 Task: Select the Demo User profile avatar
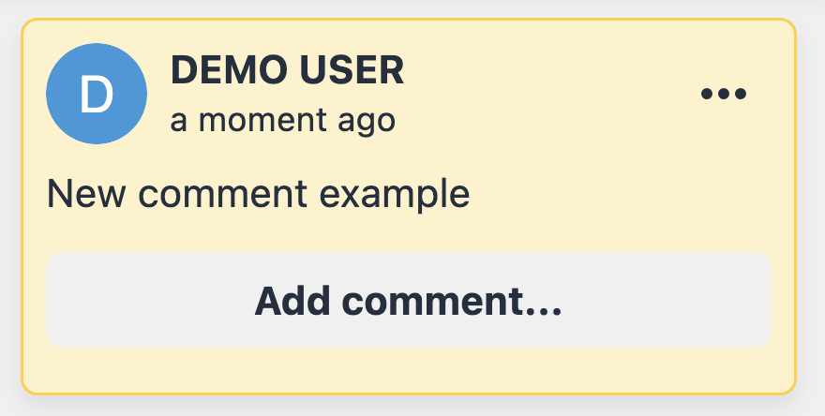[97, 94]
